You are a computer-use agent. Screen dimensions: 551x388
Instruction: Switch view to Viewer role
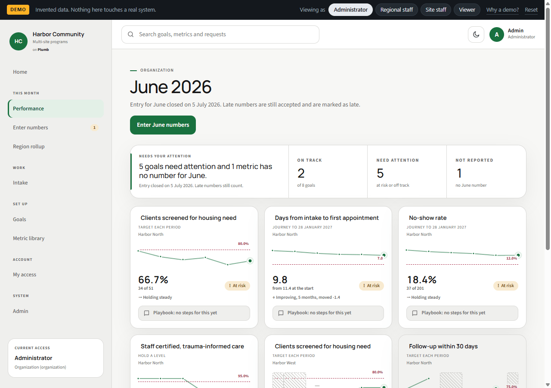pyautogui.click(x=467, y=10)
